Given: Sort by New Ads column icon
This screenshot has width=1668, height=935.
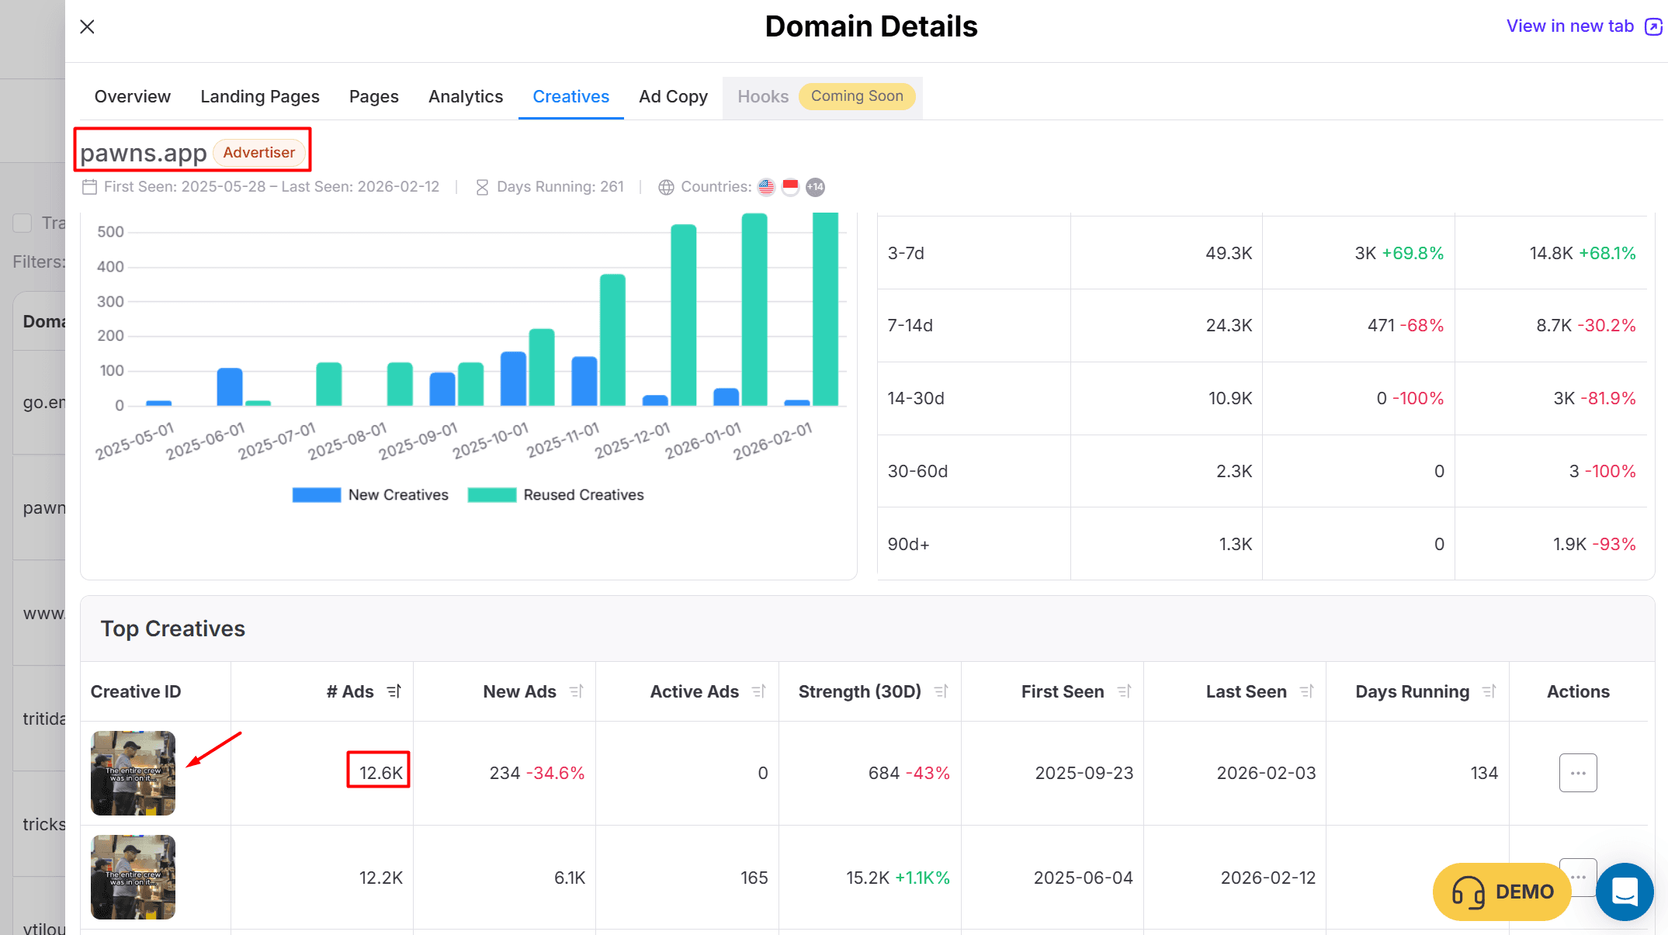Looking at the screenshot, I should [x=576, y=691].
